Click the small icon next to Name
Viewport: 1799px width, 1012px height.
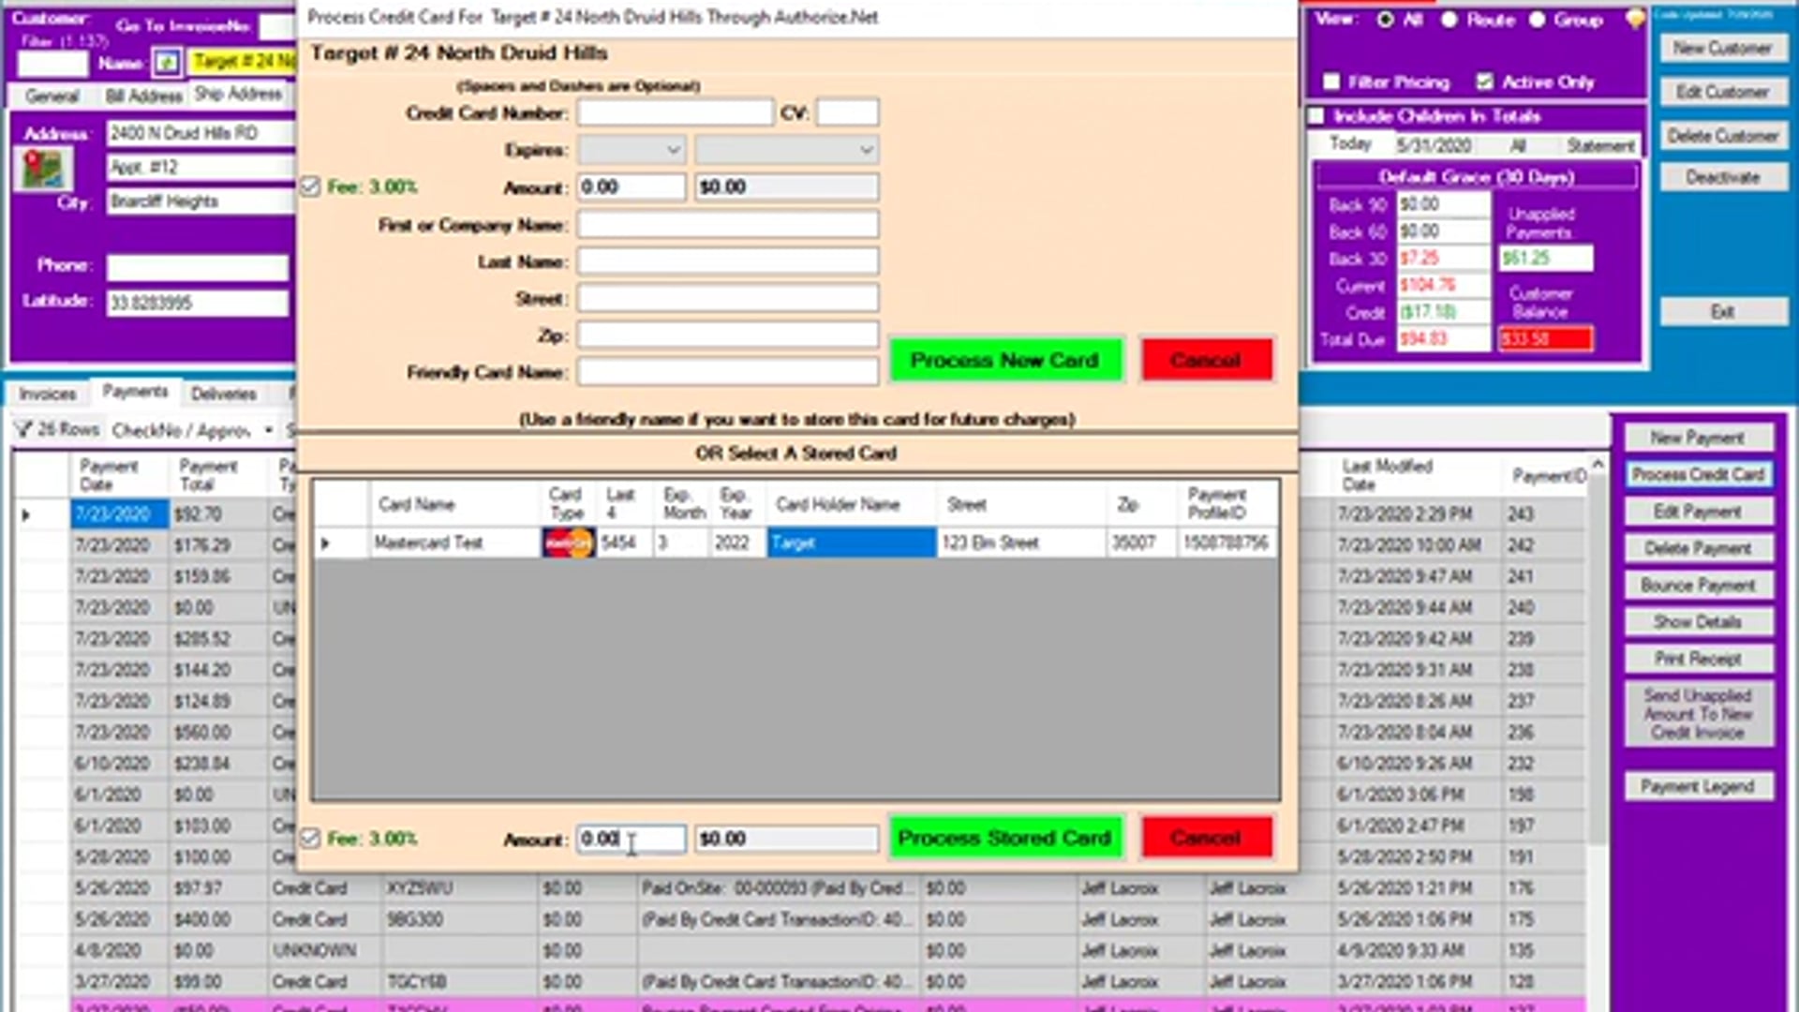[167, 63]
